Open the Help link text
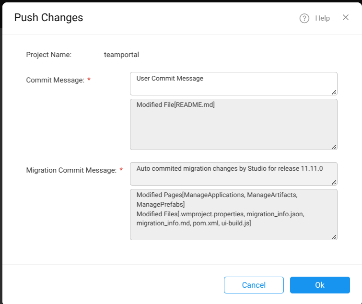This screenshot has height=304, width=362. 322,18
